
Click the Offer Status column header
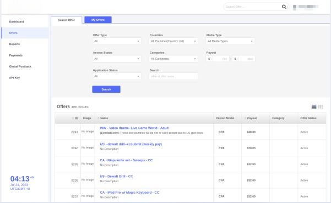[x=308, y=118]
